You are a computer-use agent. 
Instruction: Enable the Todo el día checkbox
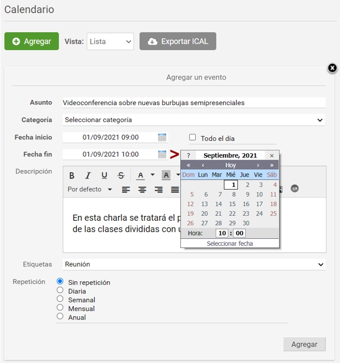point(192,138)
